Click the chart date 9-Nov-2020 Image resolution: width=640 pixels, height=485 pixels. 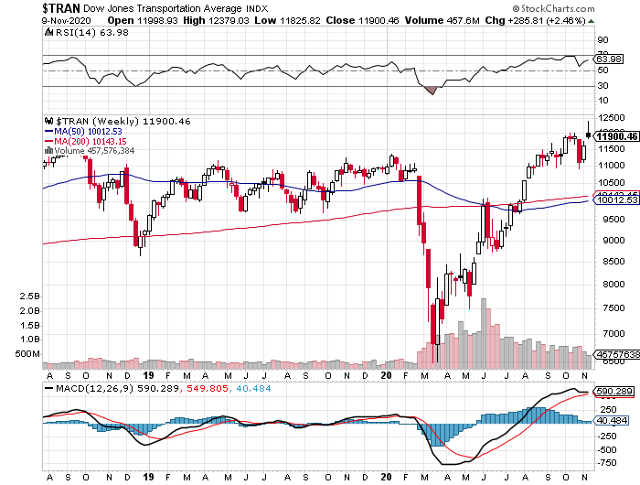pos(67,20)
